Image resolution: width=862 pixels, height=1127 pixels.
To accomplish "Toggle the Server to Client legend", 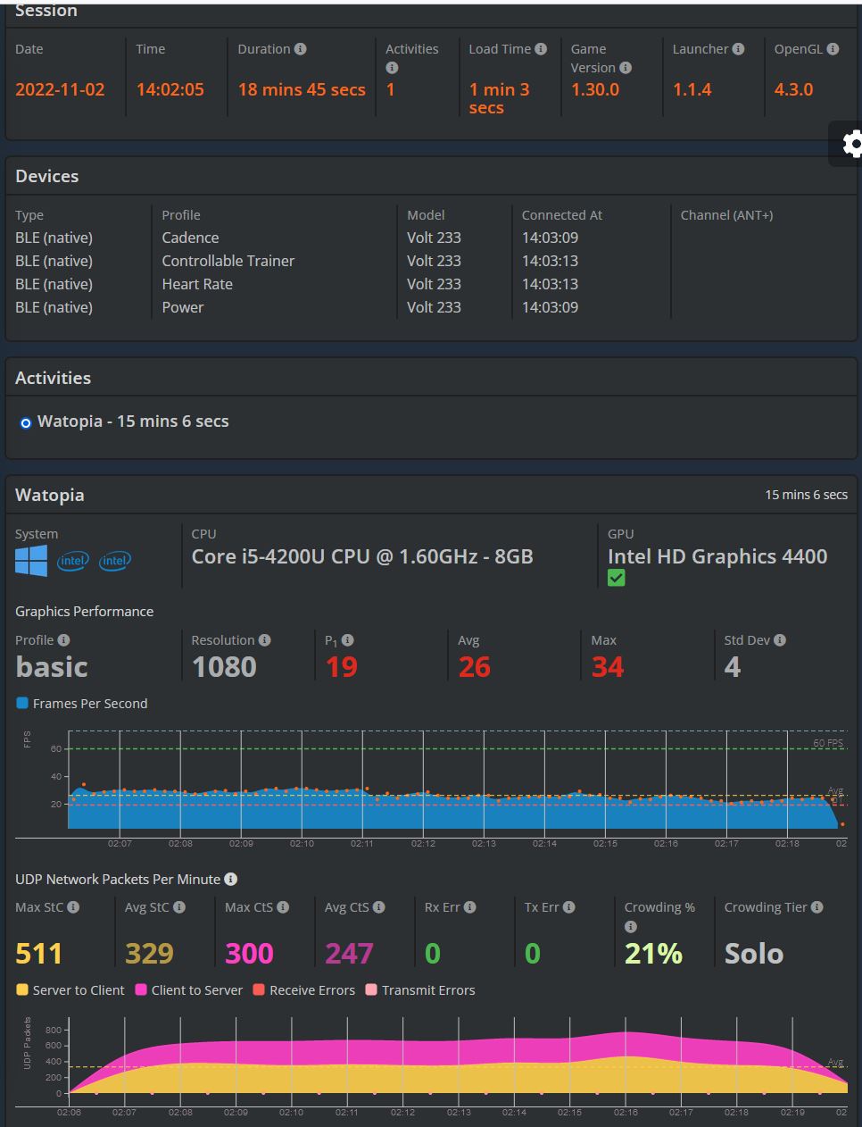I will [x=70, y=990].
